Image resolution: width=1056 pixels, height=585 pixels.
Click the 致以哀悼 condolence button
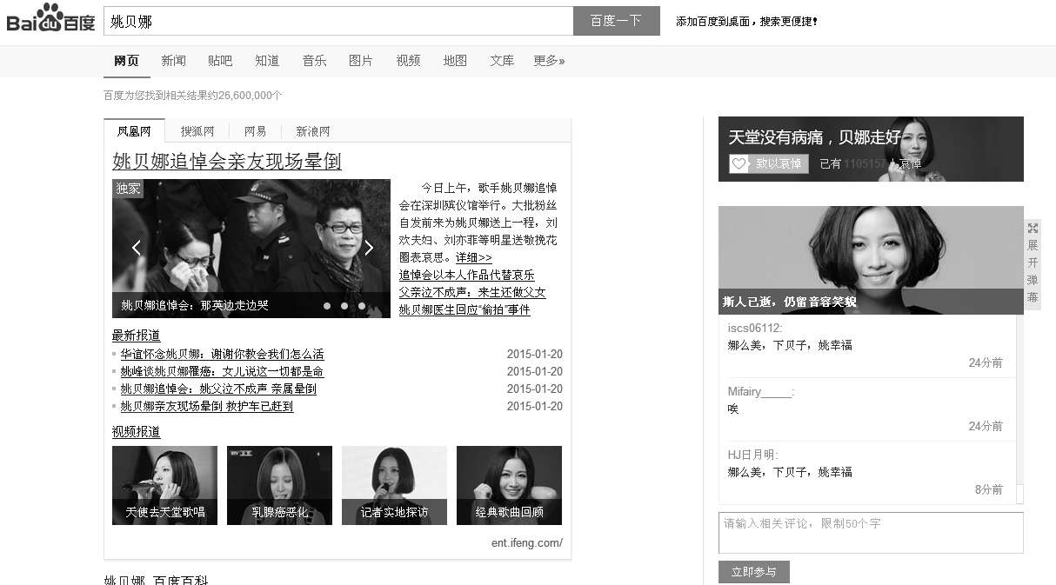coord(769,163)
